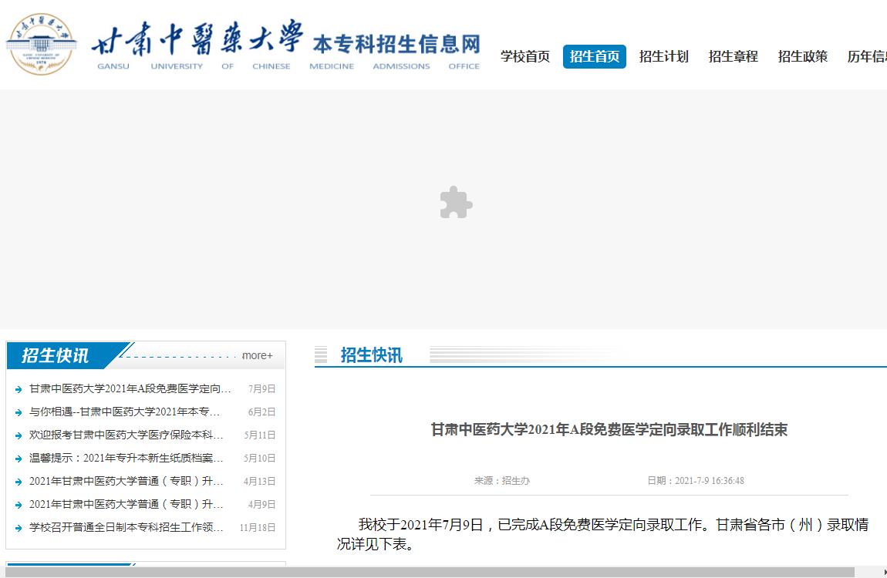887x578 pixels.
Task: Click the 来源：招生办 source text
Action: [502, 481]
